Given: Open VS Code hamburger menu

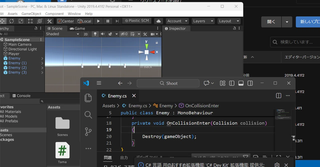Looking at the screenshot, I should click(x=99, y=83).
